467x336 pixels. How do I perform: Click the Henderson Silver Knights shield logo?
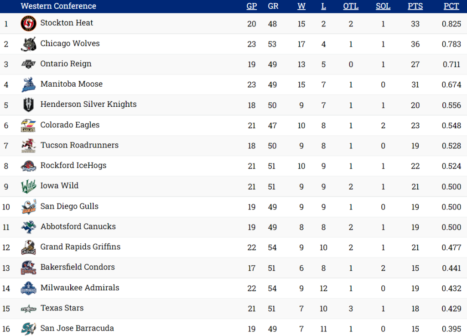click(x=29, y=105)
